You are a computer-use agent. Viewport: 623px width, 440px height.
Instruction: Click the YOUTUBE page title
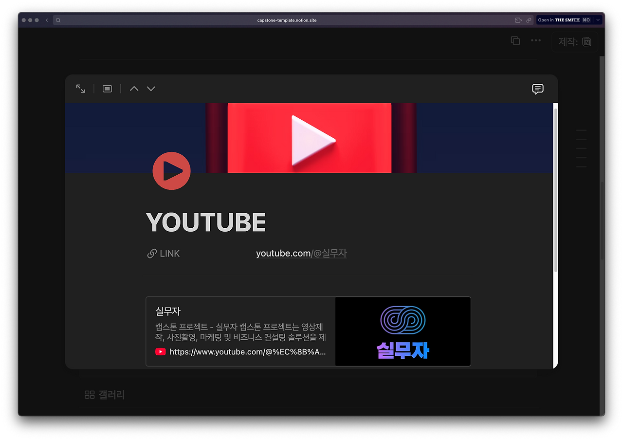206,222
